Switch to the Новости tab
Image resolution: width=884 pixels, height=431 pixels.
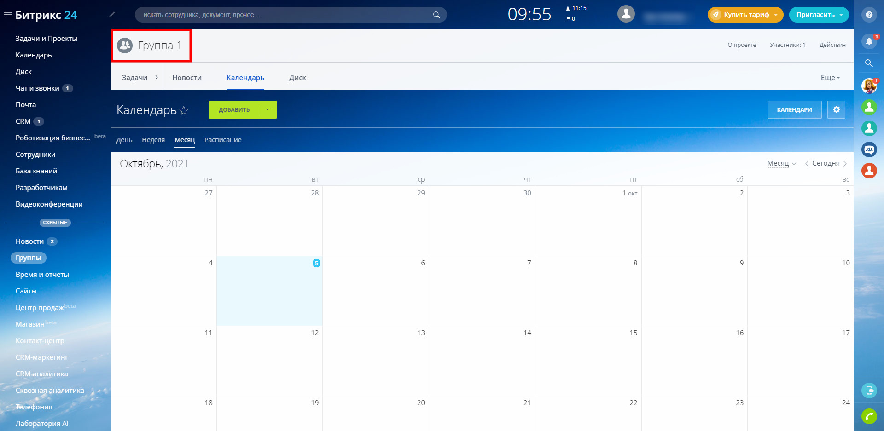tap(187, 78)
